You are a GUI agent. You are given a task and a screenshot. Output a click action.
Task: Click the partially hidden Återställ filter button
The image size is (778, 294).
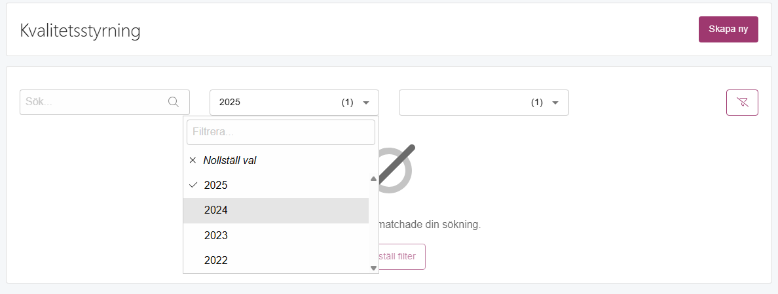[x=402, y=256]
